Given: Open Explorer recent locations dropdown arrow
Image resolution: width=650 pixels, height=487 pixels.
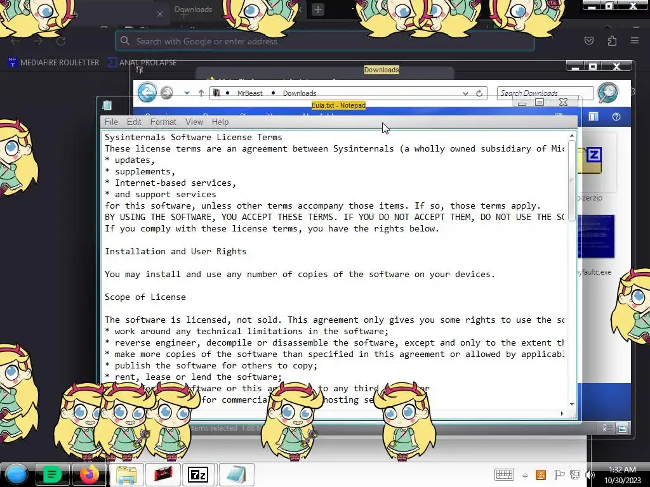Looking at the screenshot, I should 187,93.
